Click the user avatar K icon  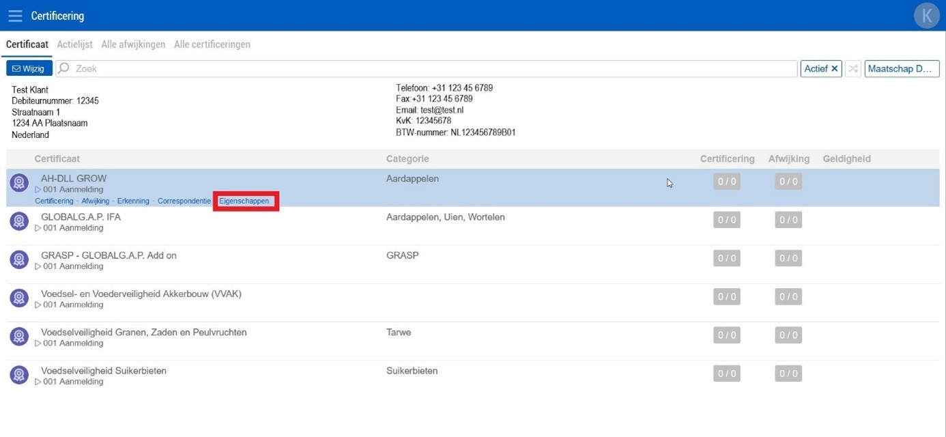pyautogui.click(x=926, y=16)
